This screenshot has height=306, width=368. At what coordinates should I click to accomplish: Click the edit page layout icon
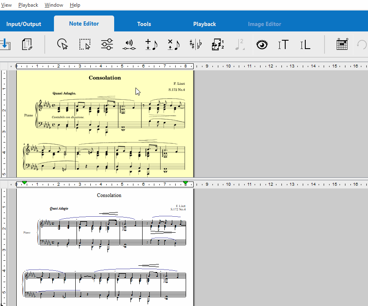pos(27,44)
